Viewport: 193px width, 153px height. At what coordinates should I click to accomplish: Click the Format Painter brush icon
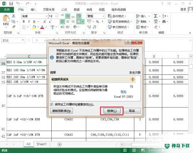pyautogui.click(x=14, y=27)
